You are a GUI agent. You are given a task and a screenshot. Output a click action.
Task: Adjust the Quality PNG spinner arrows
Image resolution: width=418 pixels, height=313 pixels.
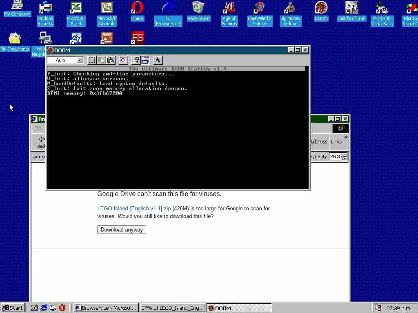(345, 156)
